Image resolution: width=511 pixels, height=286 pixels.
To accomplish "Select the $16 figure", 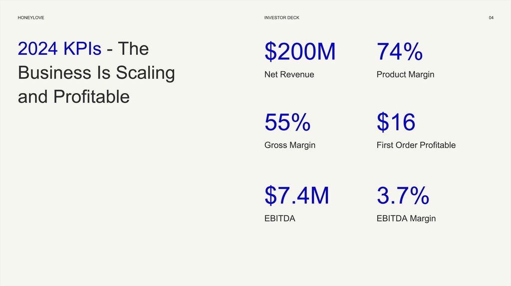I will click(x=396, y=123).
